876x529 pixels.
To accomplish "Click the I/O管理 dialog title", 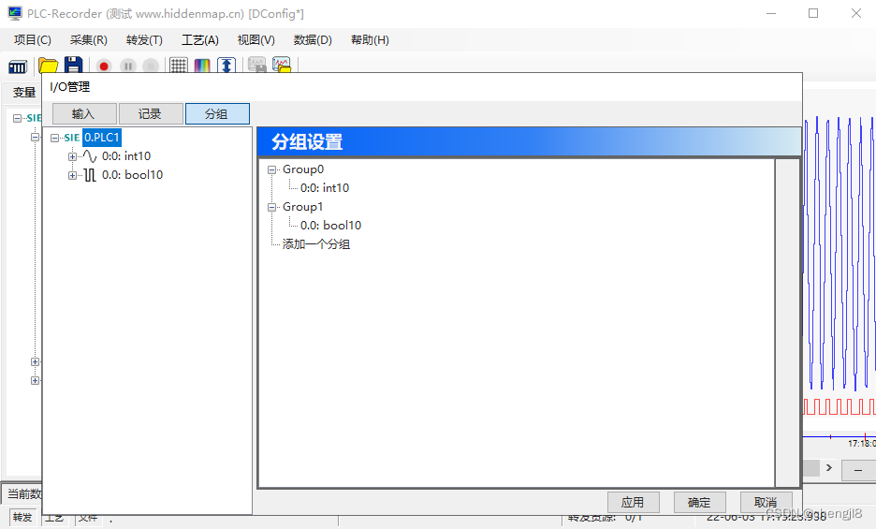I will [70, 87].
